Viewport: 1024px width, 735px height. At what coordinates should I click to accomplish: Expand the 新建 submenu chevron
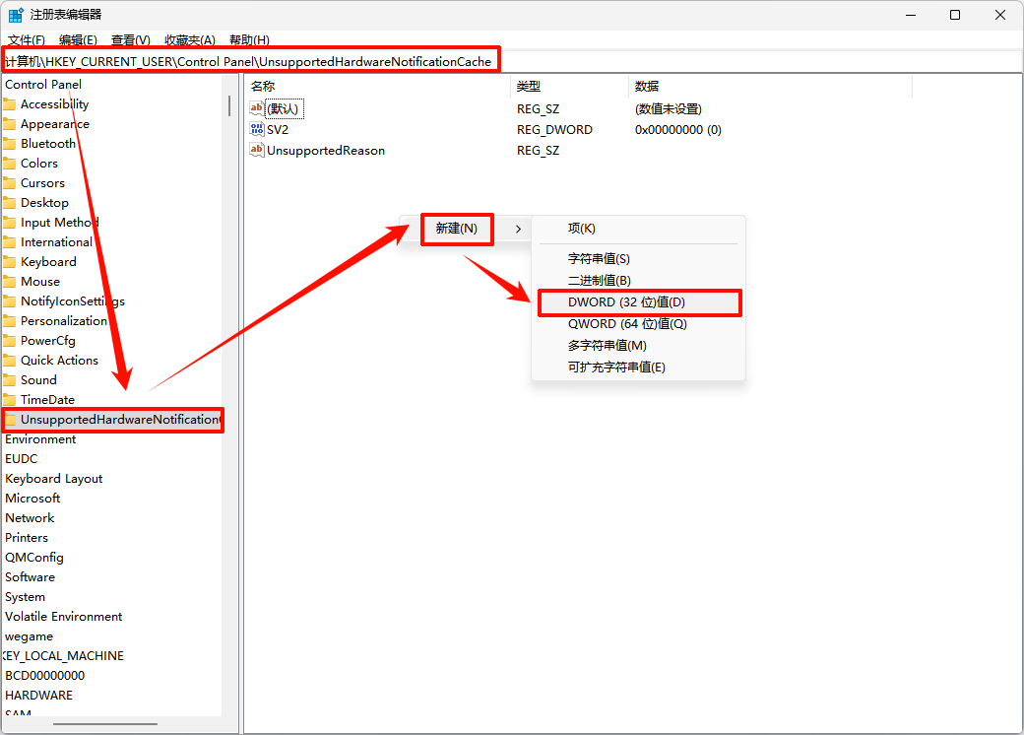pos(516,228)
